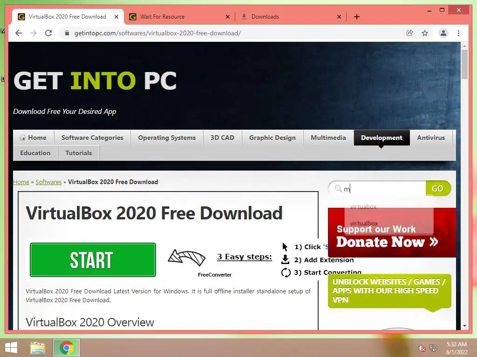The width and height of the screenshot is (477, 357).
Task: Click the green GO search button
Action: 438,189
